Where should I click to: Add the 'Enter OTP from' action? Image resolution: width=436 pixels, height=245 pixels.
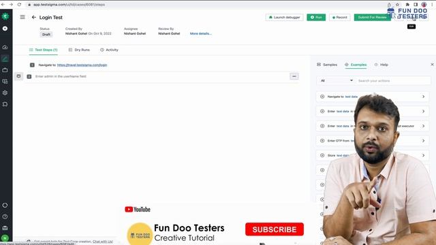click(322, 141)
